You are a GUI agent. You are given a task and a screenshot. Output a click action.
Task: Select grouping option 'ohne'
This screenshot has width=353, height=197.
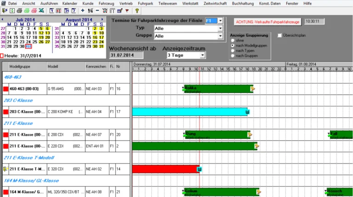pyautogui.click(x=233, y=40)
